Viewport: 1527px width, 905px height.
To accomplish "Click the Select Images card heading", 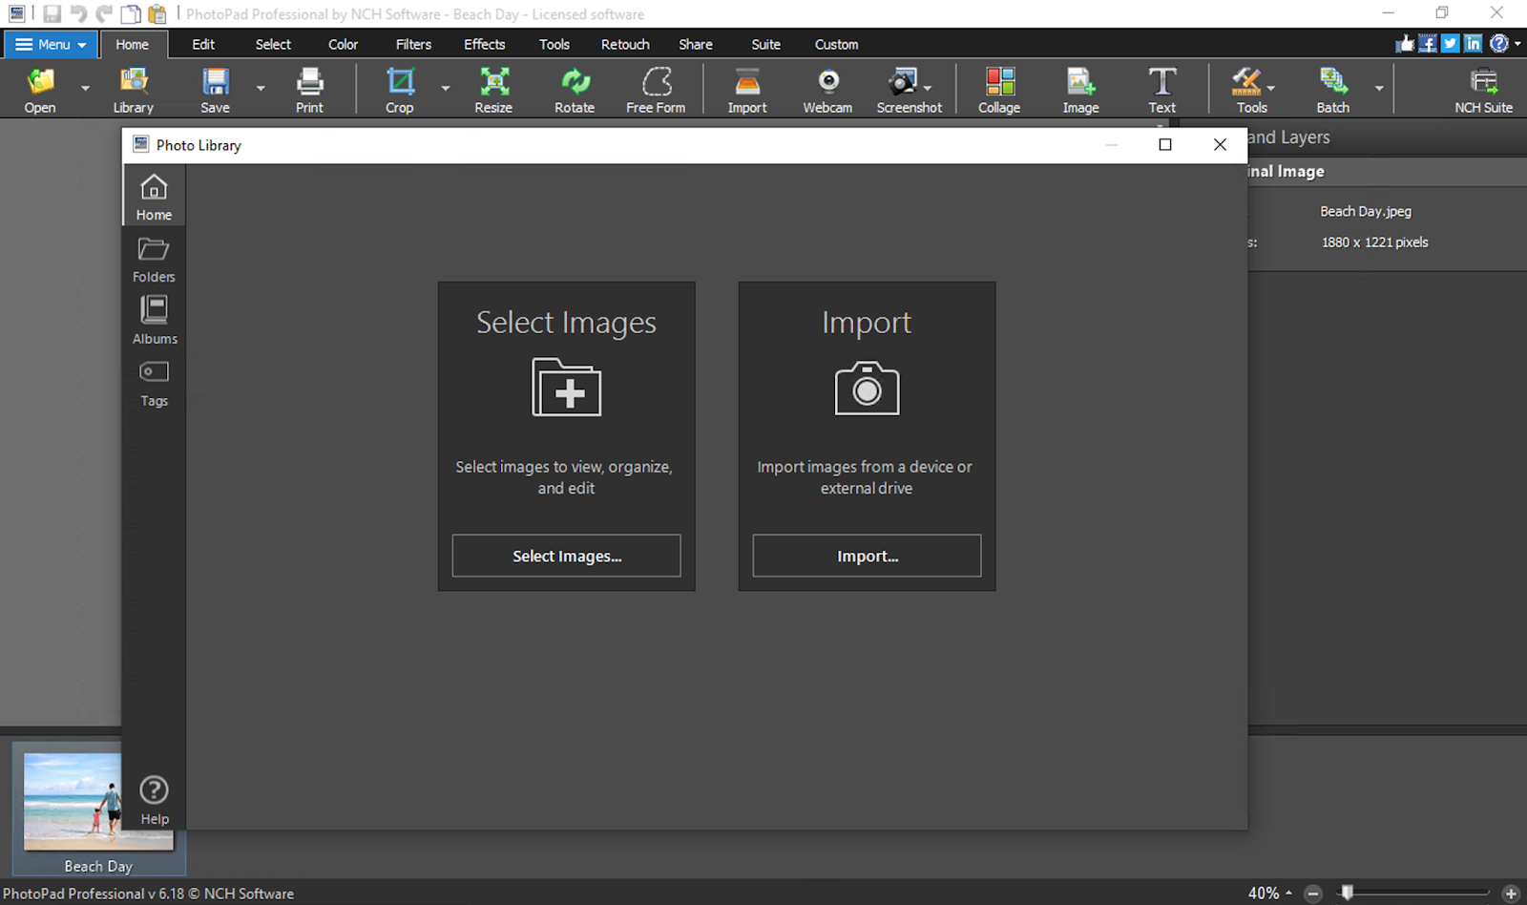I will (x=566, y=323).
